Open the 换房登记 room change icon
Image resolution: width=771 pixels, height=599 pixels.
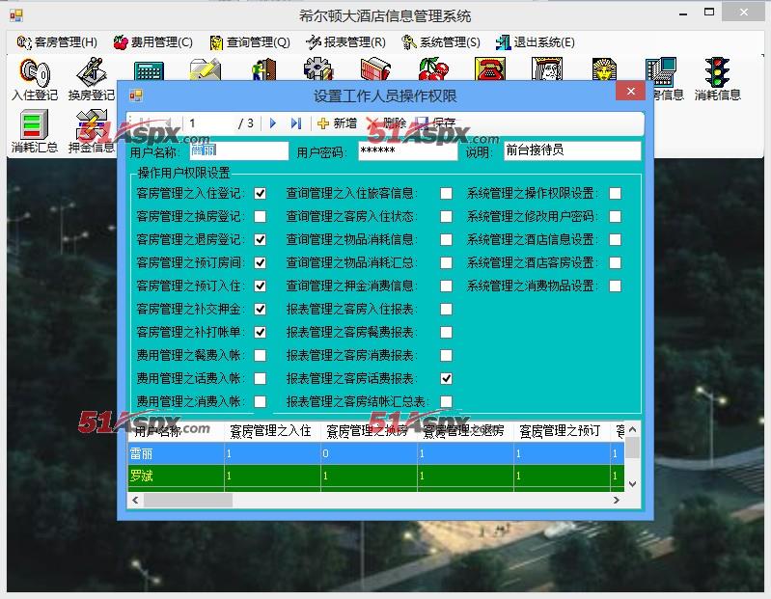point(92,79)
